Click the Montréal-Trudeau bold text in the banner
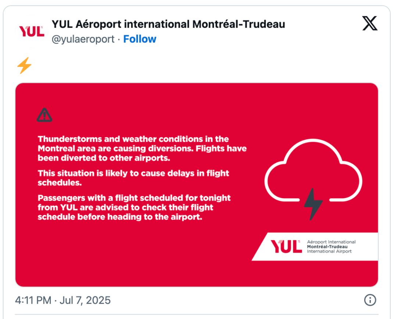This screenshot has height=319, width=397. (x=327, y=247)
